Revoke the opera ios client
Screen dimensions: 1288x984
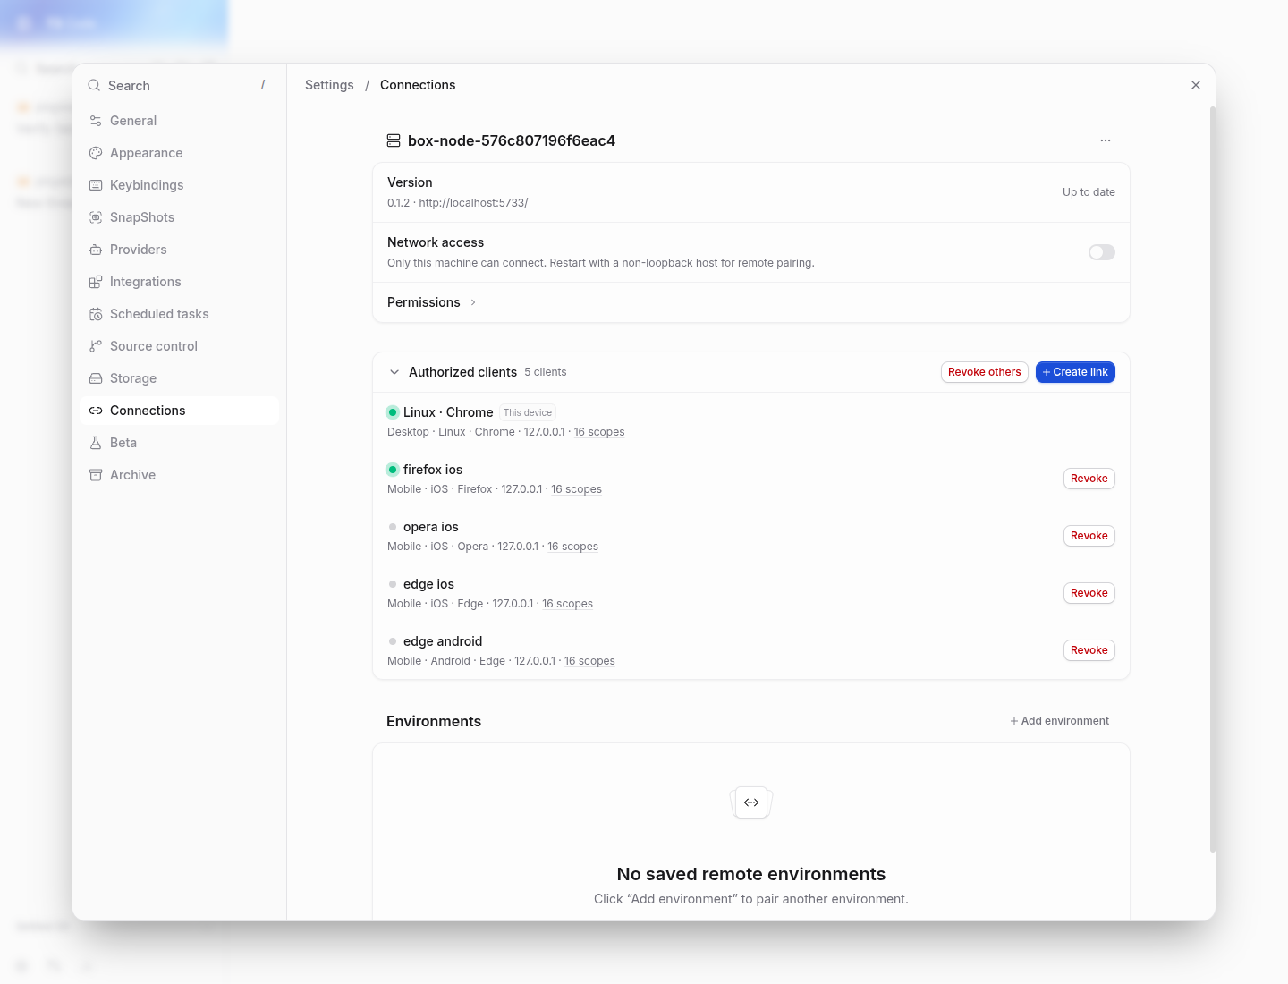[x=1089, y=536]
